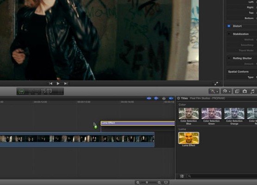Toggle snapping in the timeline
Image resolution: width=257 pixels, height=185 pixels.
[171, 98]
